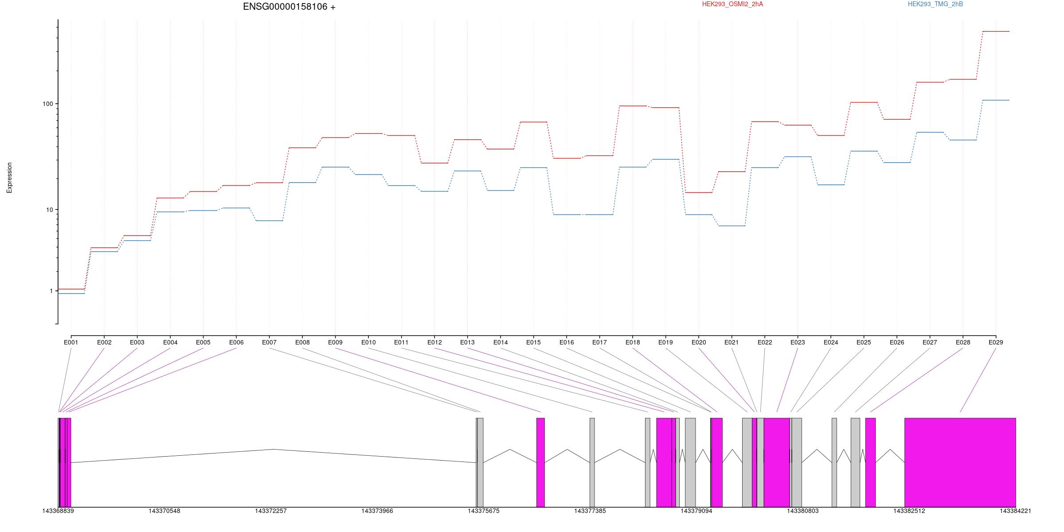Select exon label E010
The image size is (1064, 532).
(x=368, y=342)
